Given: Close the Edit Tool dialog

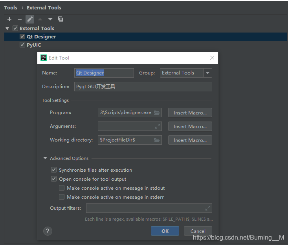Looking at the screenshot, I should (x=212, y=58).
